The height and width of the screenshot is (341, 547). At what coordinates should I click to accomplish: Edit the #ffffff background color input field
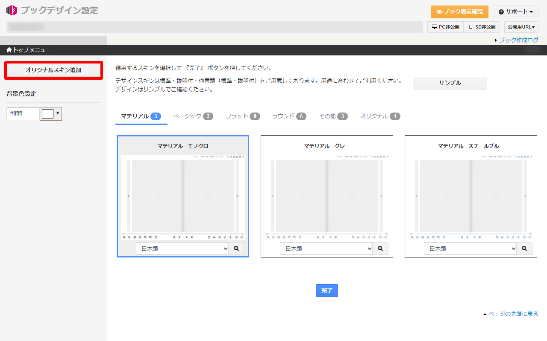(22, 113)
